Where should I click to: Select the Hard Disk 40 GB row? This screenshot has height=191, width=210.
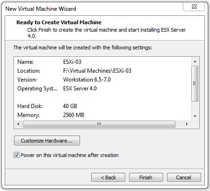pos(102,106)
